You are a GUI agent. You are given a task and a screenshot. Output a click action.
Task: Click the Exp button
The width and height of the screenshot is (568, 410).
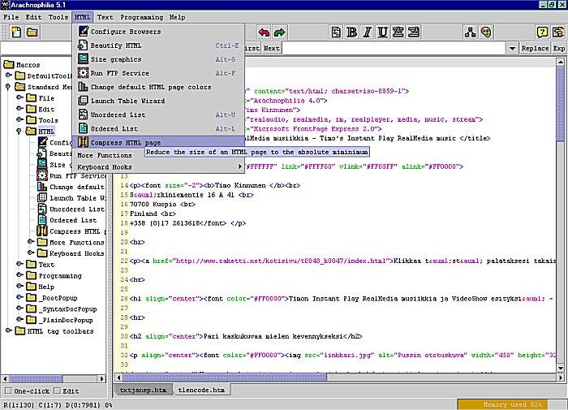pyautogui.click(x=559, y=48)
